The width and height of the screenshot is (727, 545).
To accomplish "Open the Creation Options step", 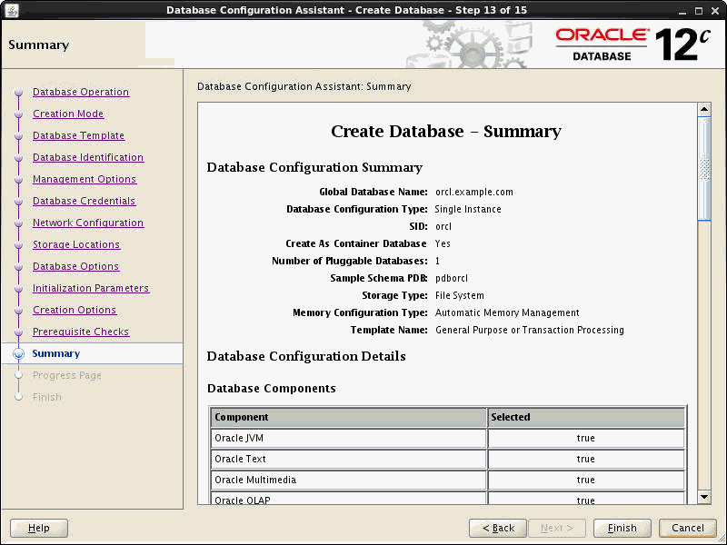I will coord(75,310).
